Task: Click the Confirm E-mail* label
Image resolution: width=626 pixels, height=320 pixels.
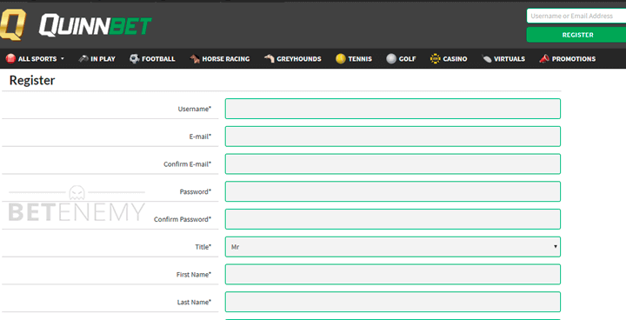Action: tap(187, 164)
